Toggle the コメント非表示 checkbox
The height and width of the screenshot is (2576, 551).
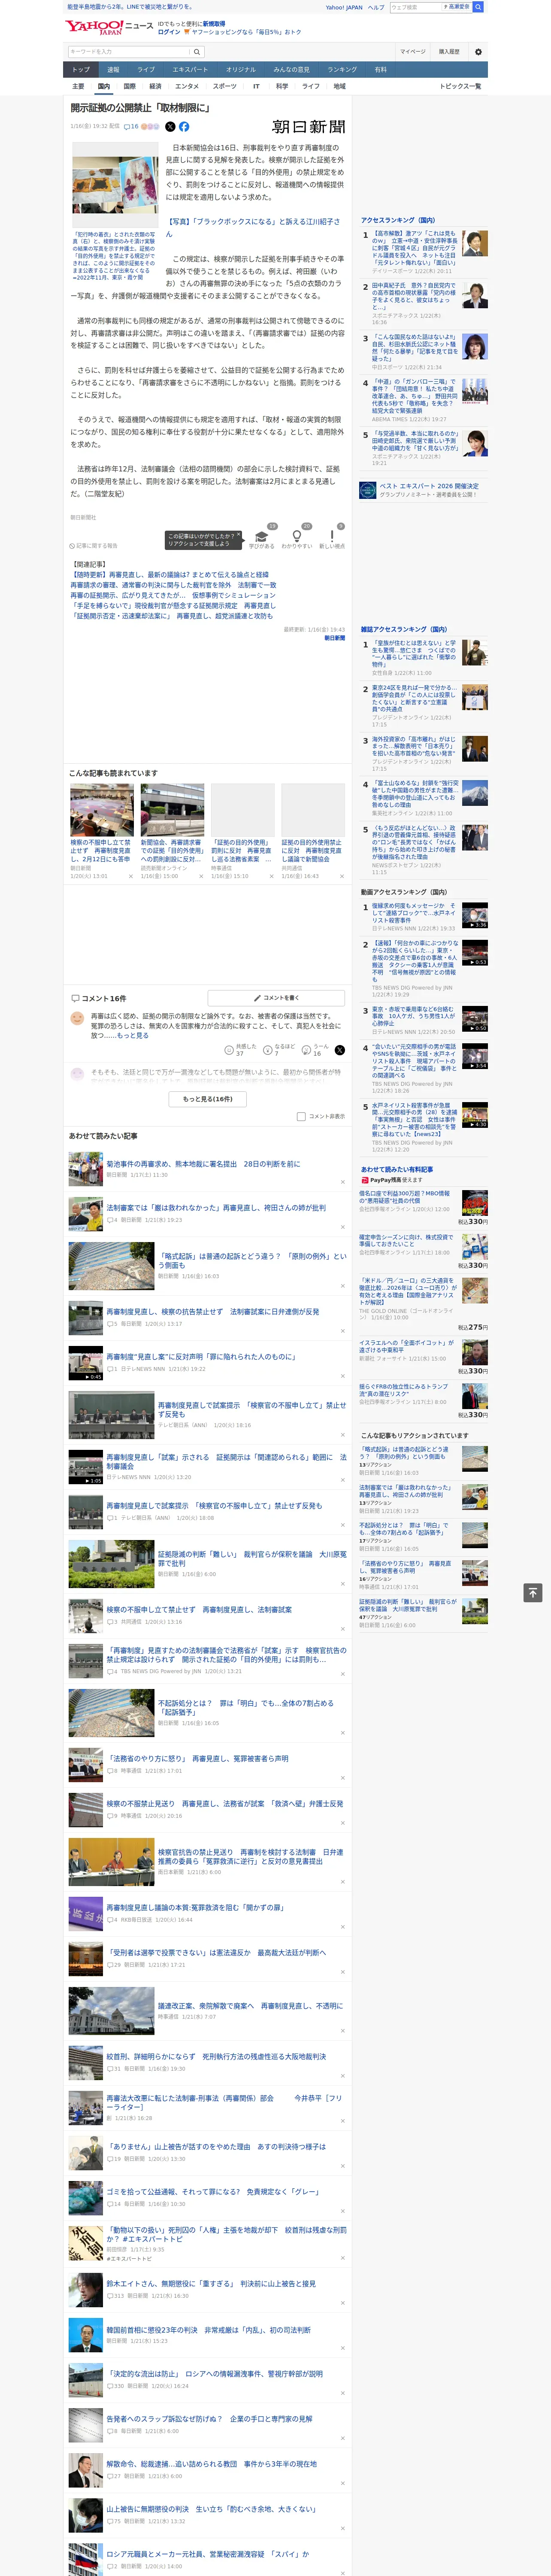coord(301,1117)
